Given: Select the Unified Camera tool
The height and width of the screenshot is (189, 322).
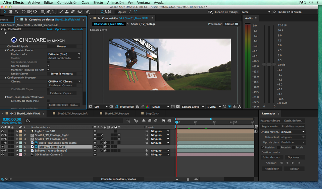Looking at the screenshot, I should (x=30, y=12).
